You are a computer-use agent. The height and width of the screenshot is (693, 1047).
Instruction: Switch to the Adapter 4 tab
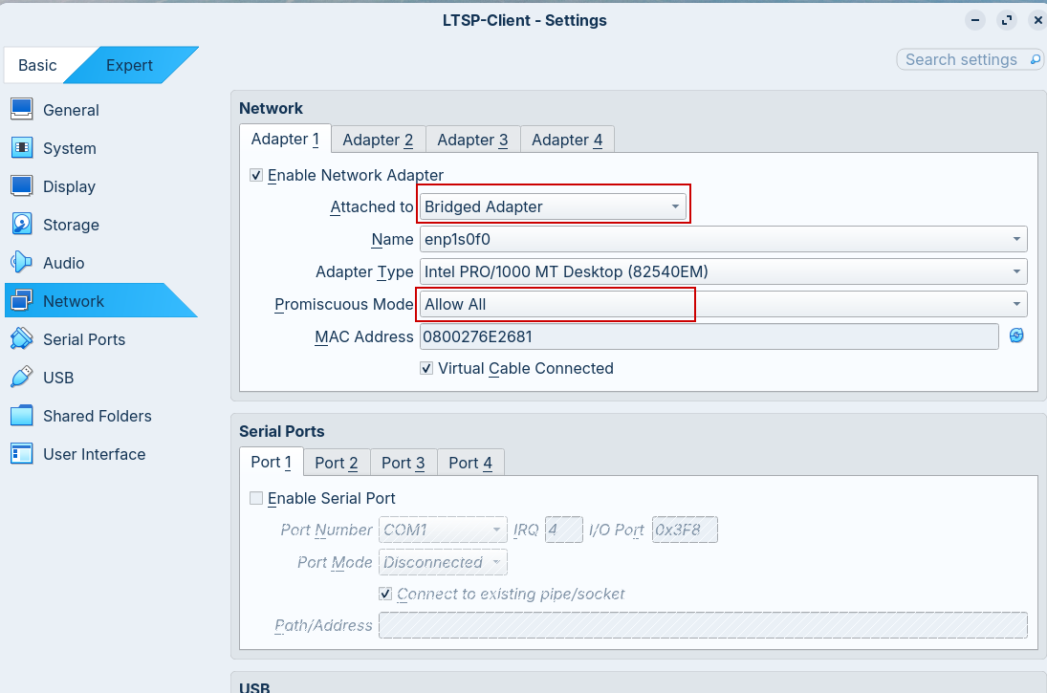click(x=567, y=140)
